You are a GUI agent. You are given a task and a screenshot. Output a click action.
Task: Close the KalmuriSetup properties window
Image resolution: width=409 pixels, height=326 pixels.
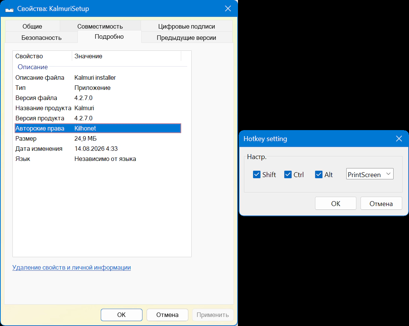click(228, 9)
